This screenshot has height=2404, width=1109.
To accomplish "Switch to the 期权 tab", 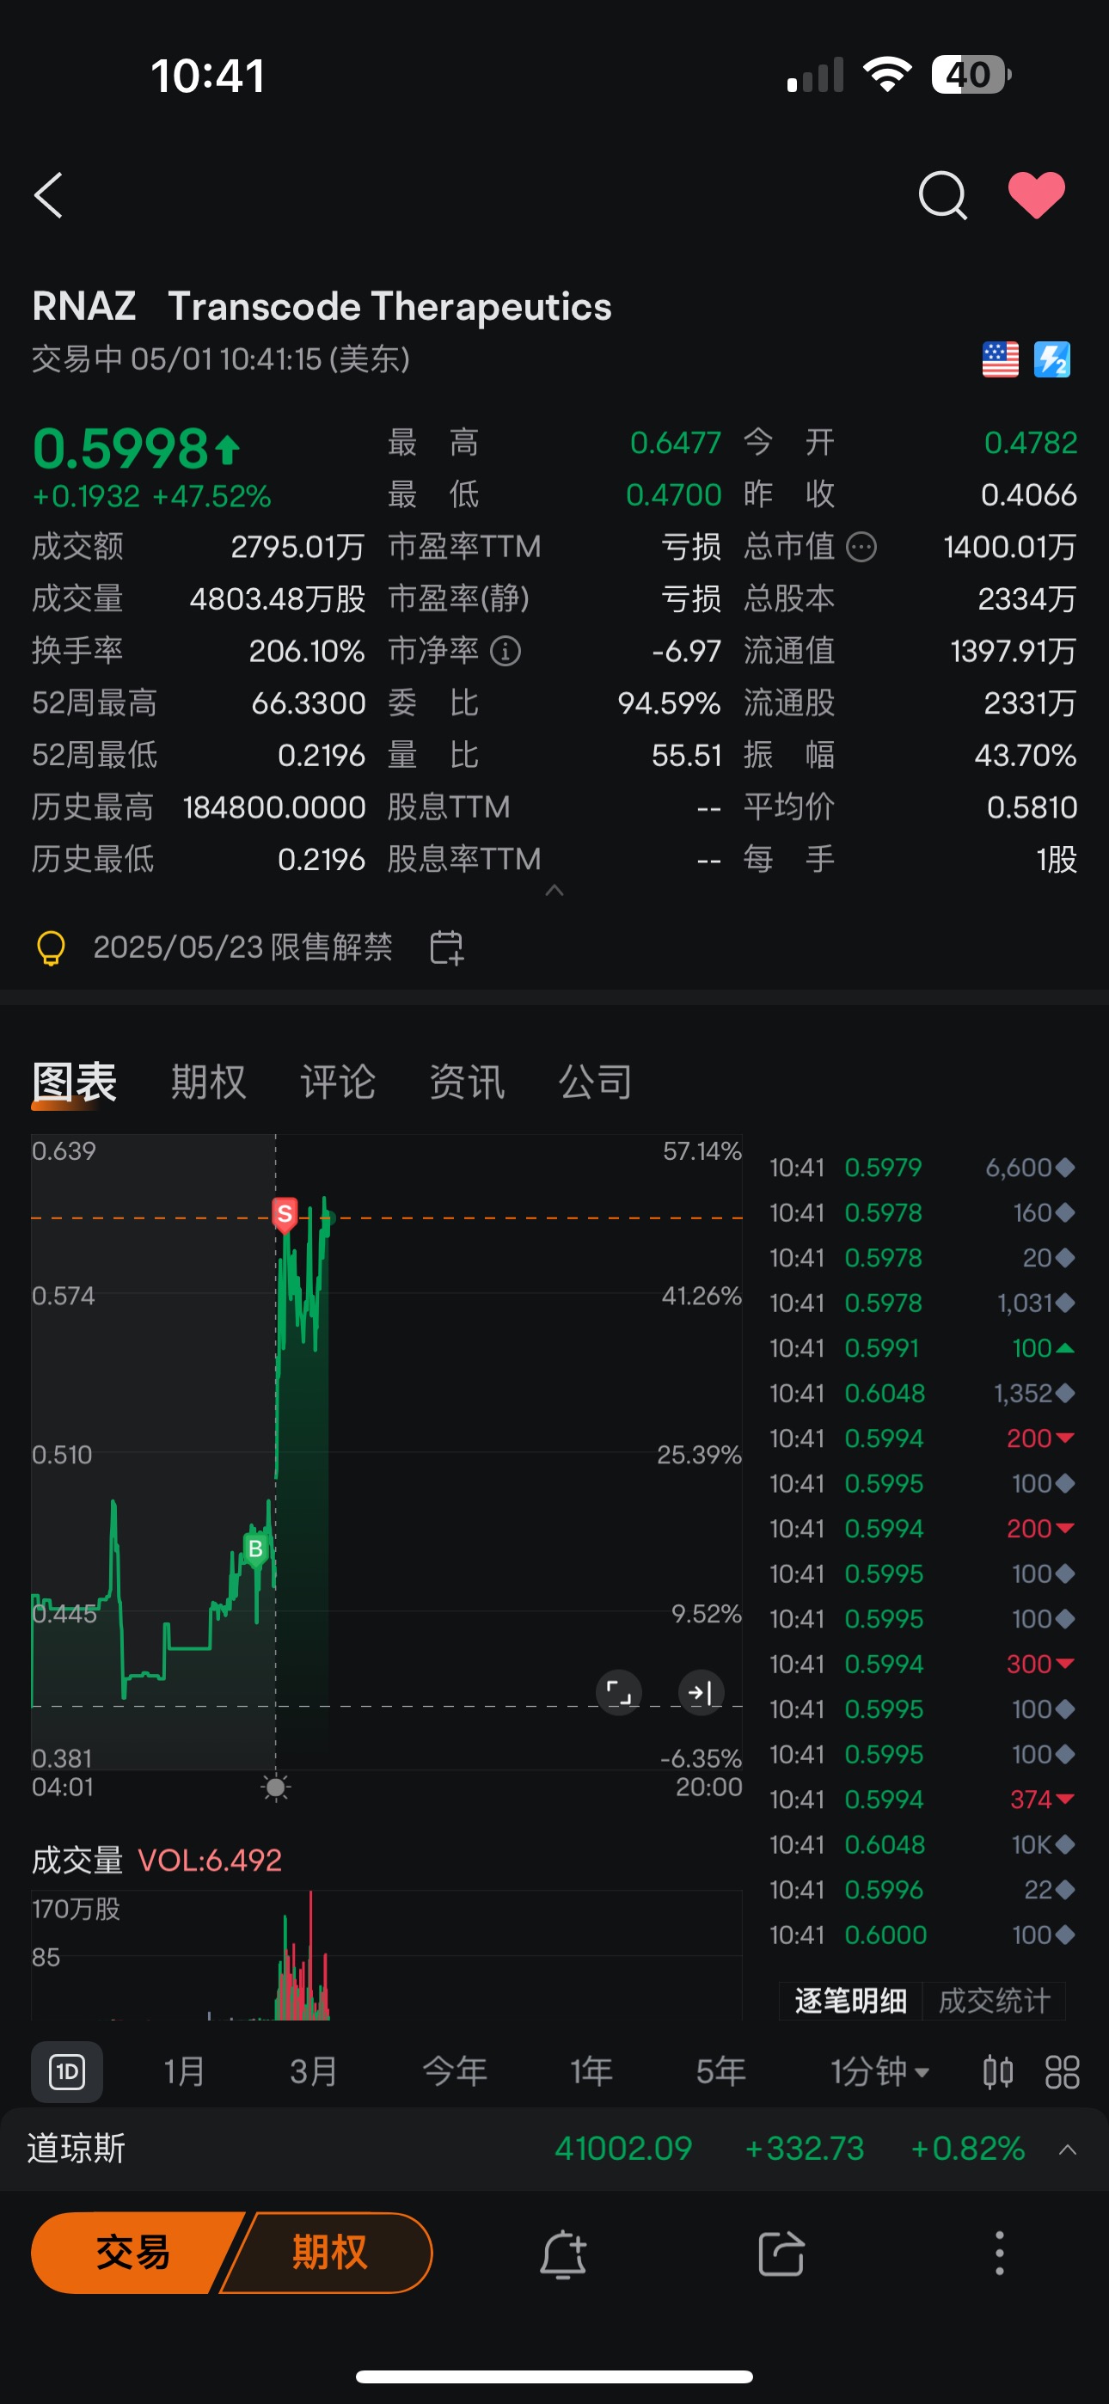I will click(x=208, y=1082).
